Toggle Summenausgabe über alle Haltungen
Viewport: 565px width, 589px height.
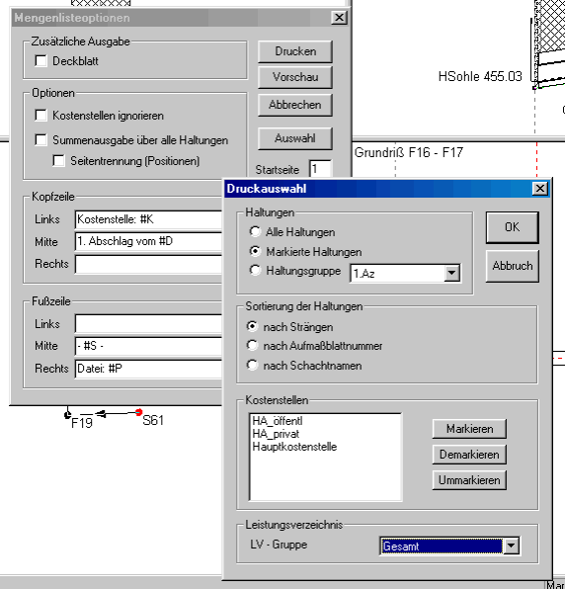tap(40, 140)
